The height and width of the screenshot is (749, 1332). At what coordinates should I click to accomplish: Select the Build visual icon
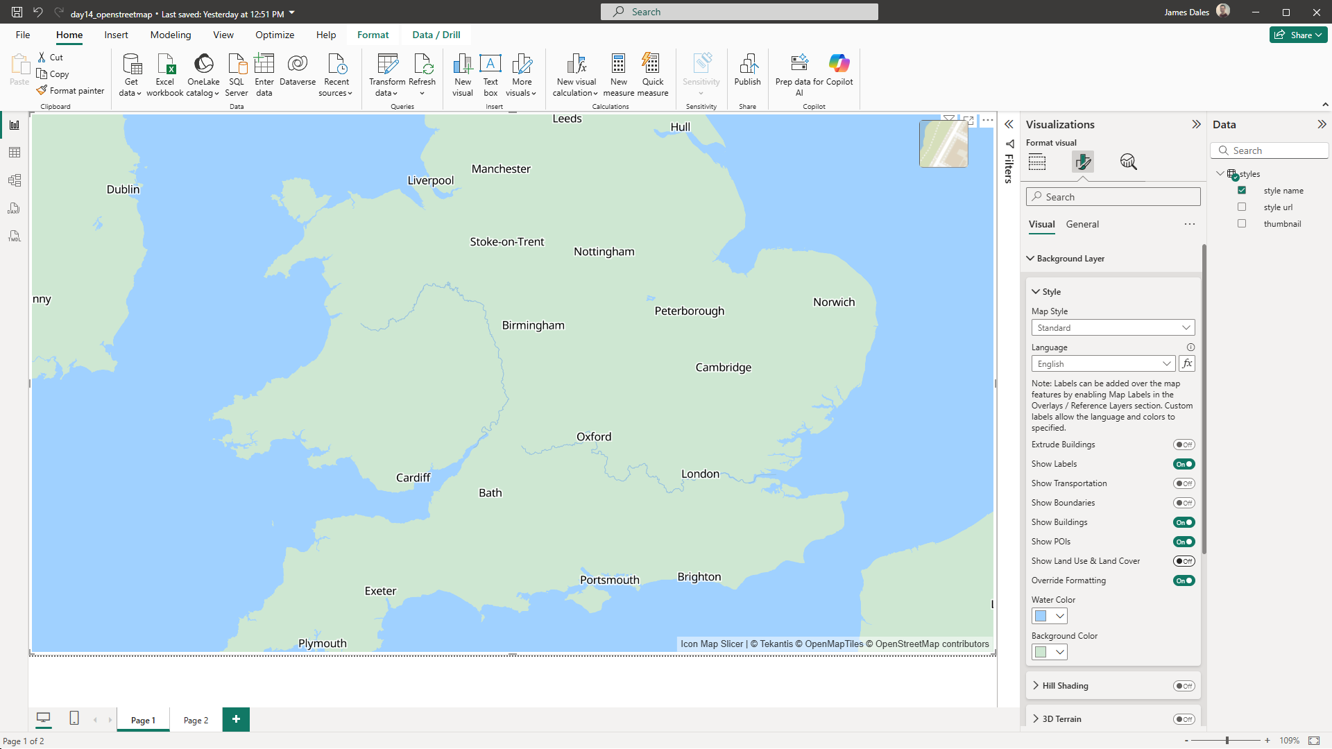coord(1036,162)
